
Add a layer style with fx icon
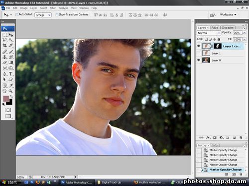(208, 137)
